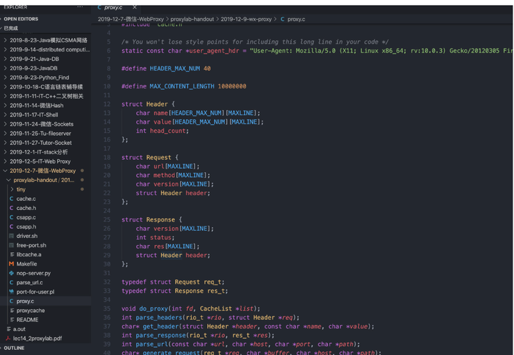Switch to the proxy.c tab

click(x=116, y=7)
